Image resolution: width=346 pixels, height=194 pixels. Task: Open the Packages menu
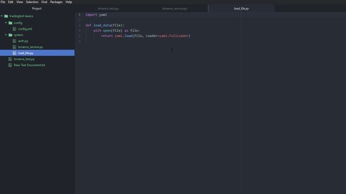pyautogui.click(x=56, y=2)
